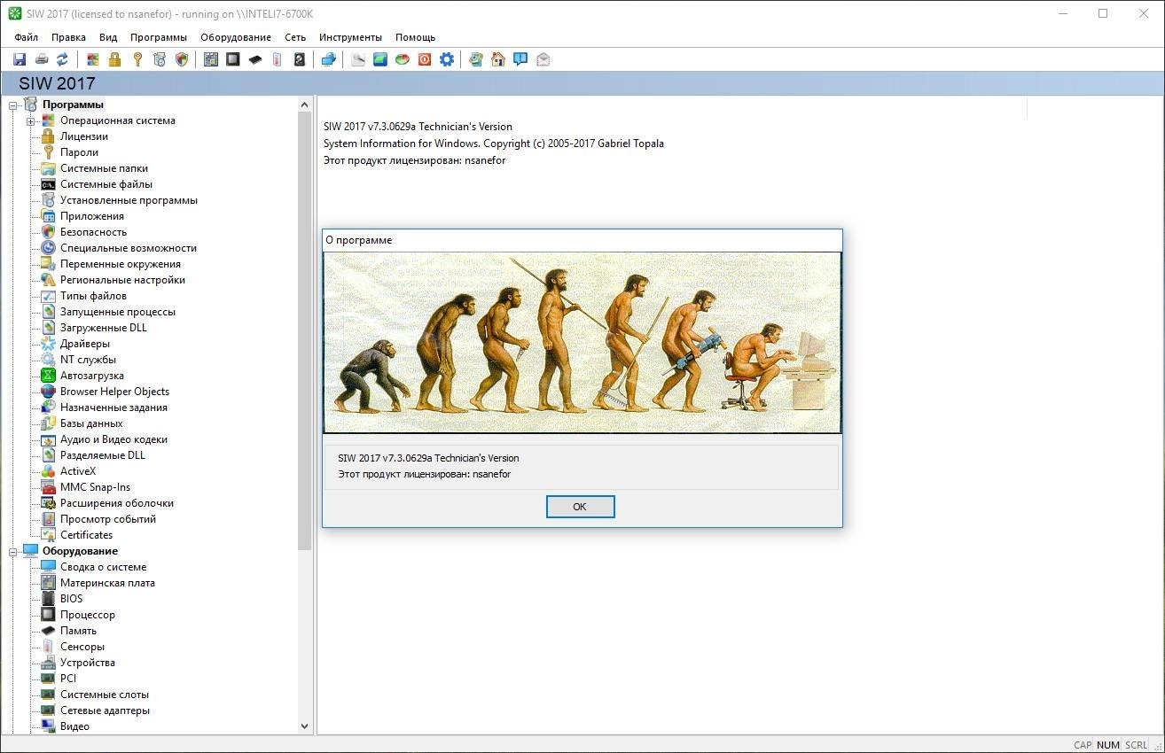The height and width of the screenshot is (753, 1165).
Task: Select Материнская плата in the tree
Action: (107, 583)
